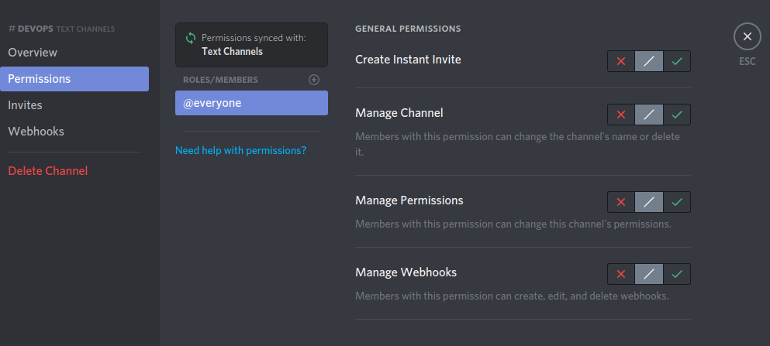Allow Manage Webhooks with green check
770x346 pixels.
677,274
